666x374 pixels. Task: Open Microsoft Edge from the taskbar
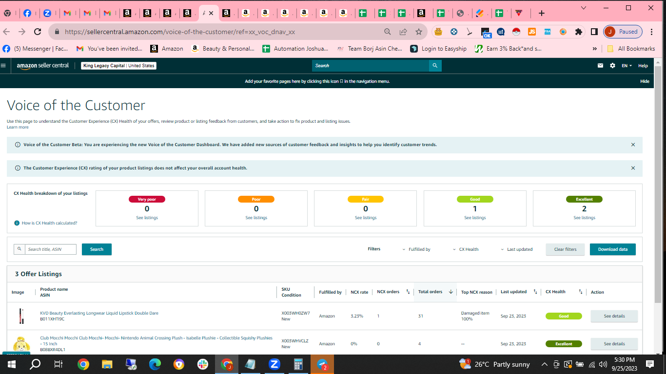[x=155, y=364]
